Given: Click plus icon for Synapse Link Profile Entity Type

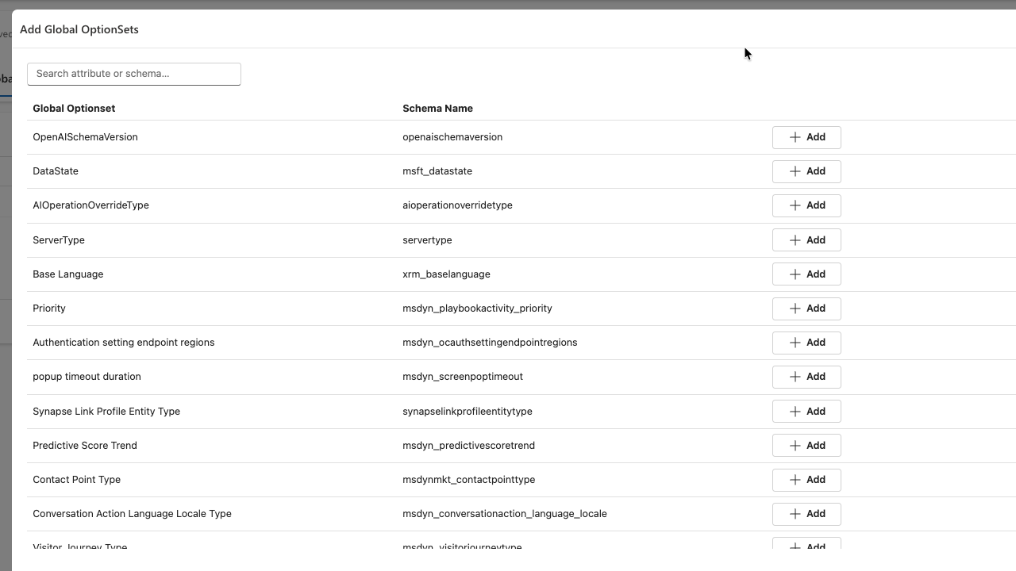Looking at the screenshot, I should point(795,412).
